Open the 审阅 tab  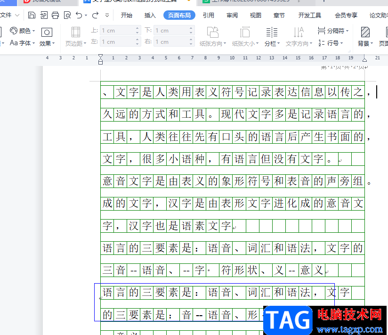pos(232,16)
